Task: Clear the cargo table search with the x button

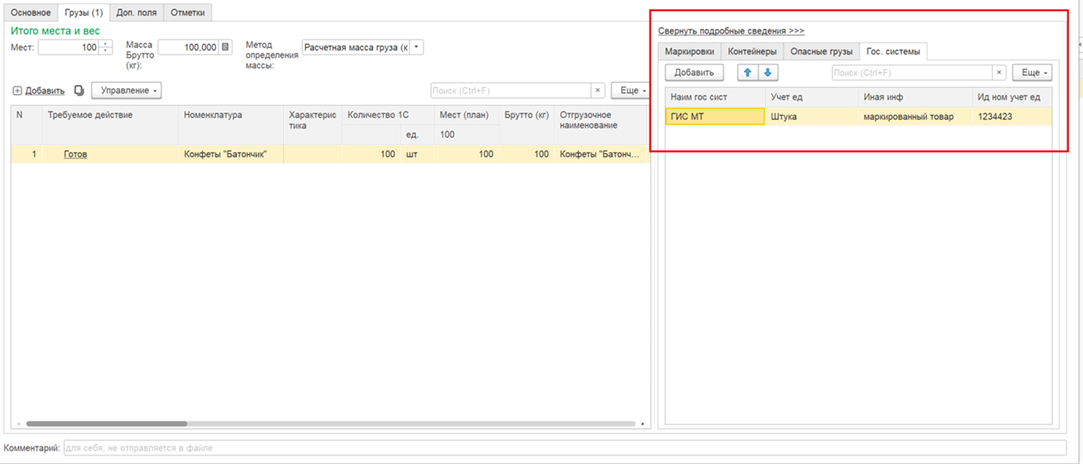Action: coord(598,91)
